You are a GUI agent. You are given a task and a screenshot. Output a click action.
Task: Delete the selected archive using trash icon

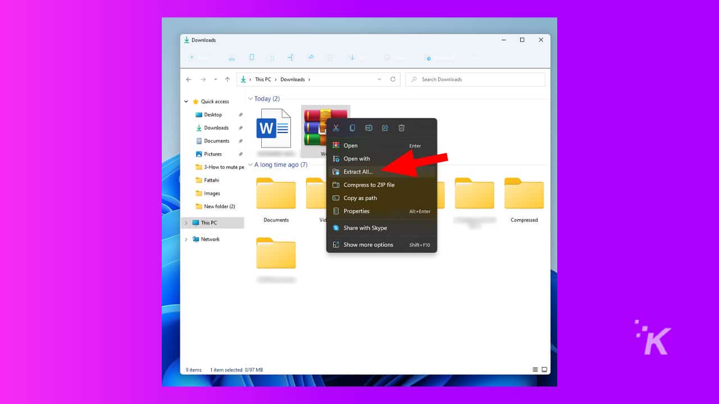(x=401, y=127)
